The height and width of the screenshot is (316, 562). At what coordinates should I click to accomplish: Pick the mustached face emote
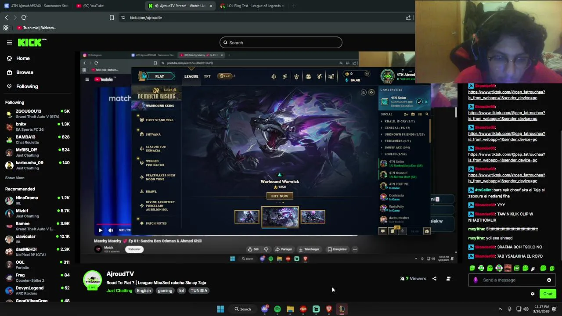[508, 268]
